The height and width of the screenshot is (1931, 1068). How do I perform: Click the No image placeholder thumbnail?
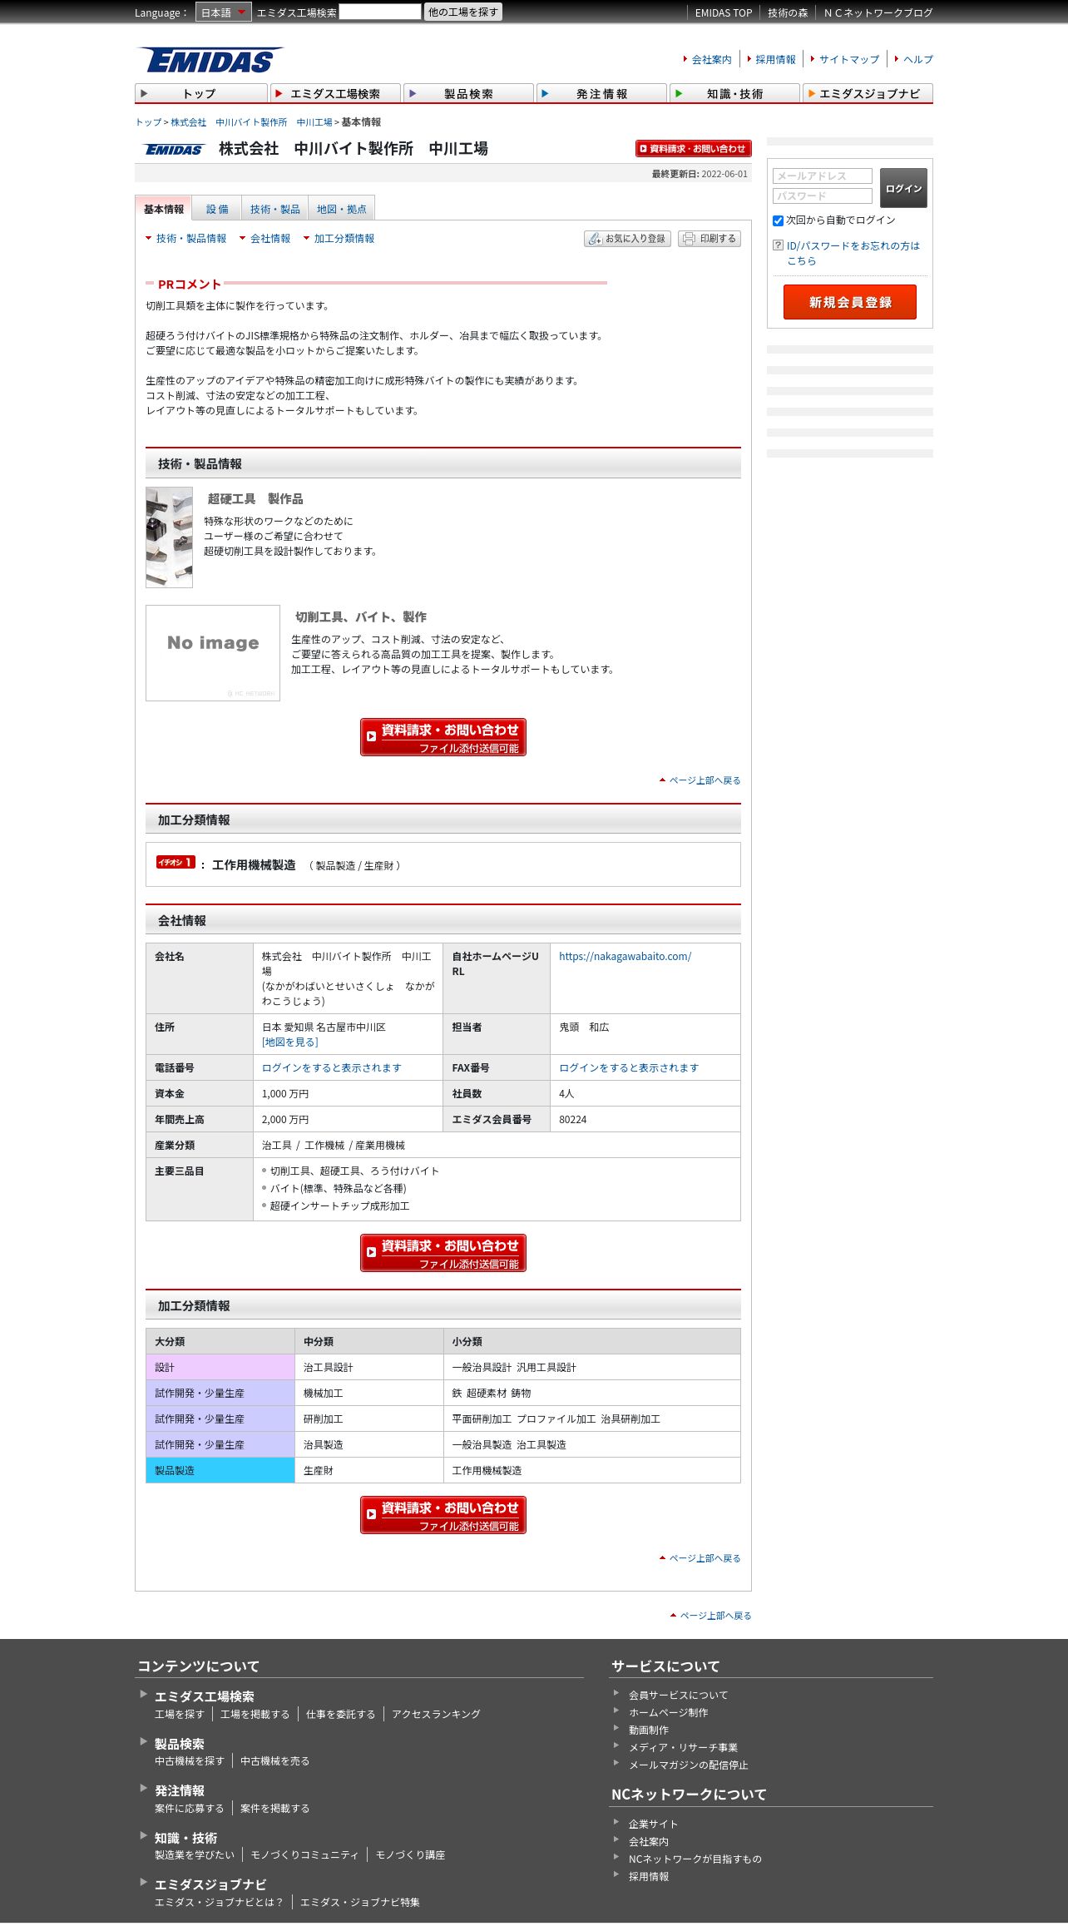[x=213, y=653]
